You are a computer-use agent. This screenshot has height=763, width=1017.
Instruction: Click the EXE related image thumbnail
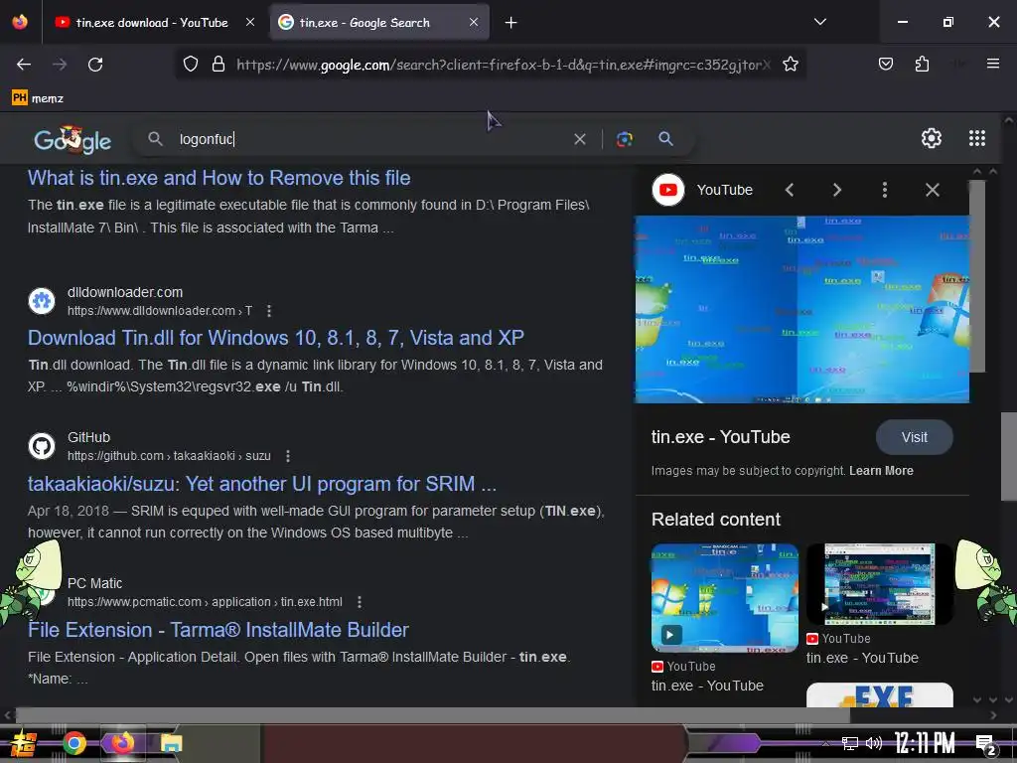(x=879, y=694)
